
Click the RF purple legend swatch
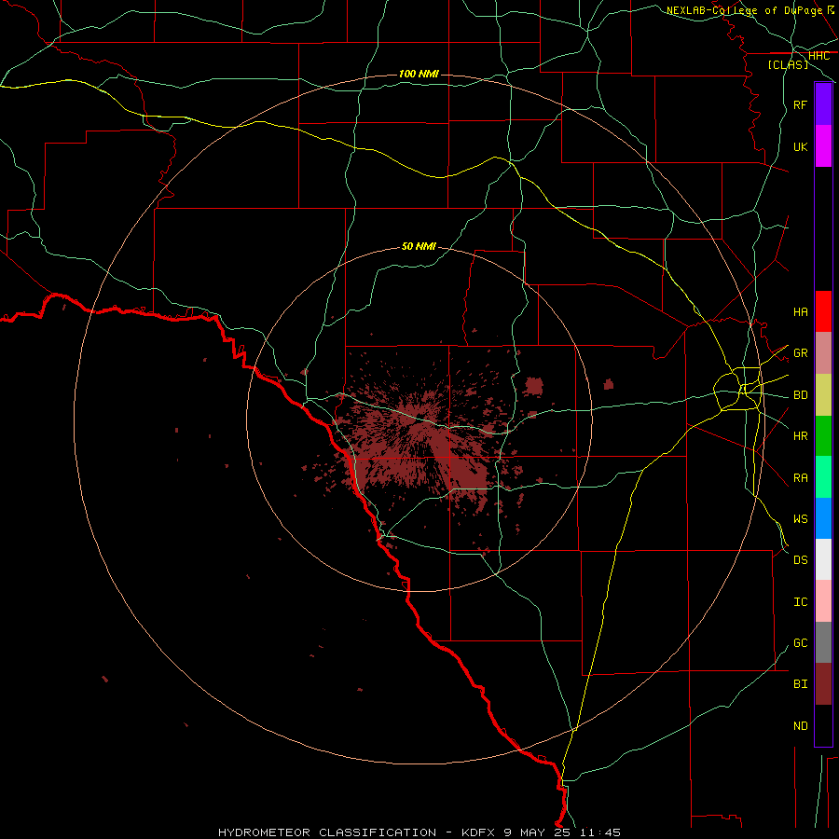point(823,104)
